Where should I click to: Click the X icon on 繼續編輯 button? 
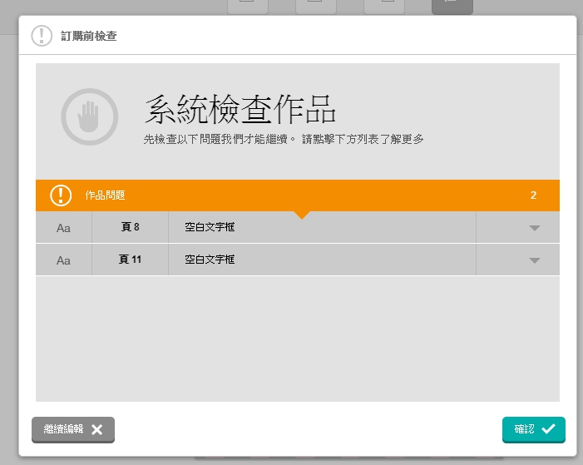tap(97, 429)
